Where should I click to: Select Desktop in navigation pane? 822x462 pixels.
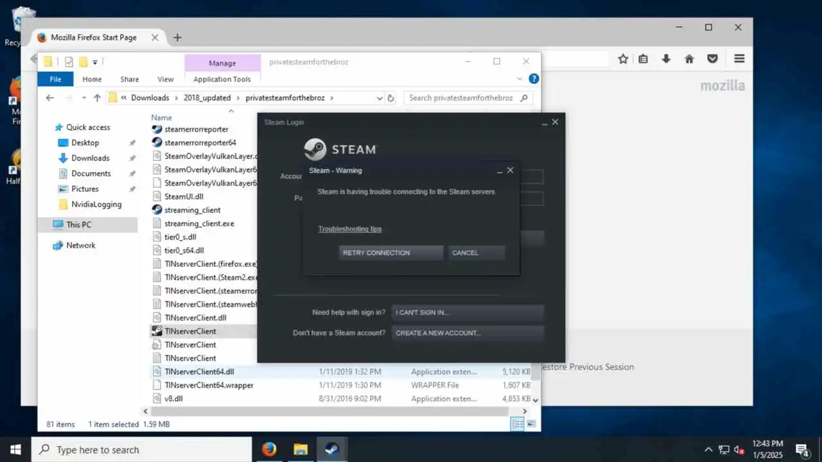pyautogui.click(x=85, y=142)
